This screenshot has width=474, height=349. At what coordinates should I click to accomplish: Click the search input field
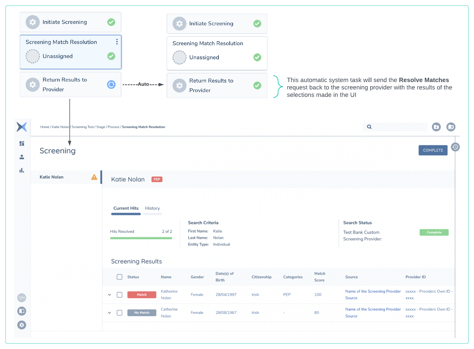coord(399,127)
